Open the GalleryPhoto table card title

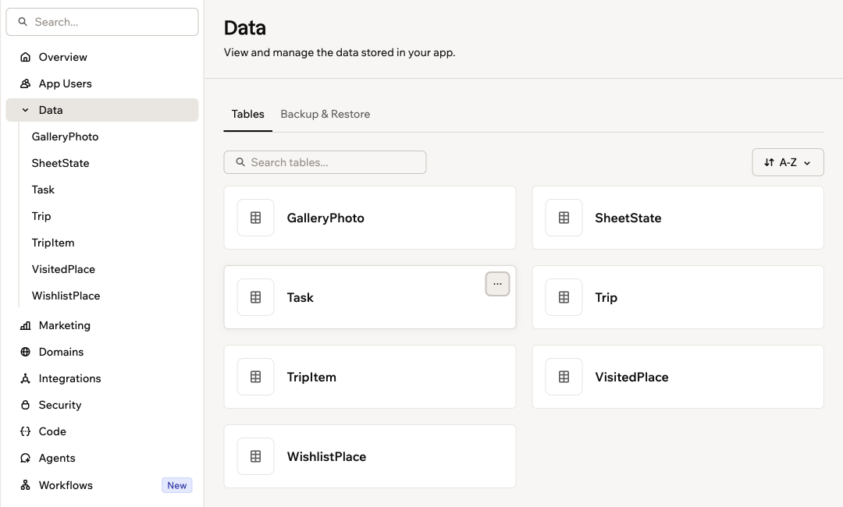325,218
